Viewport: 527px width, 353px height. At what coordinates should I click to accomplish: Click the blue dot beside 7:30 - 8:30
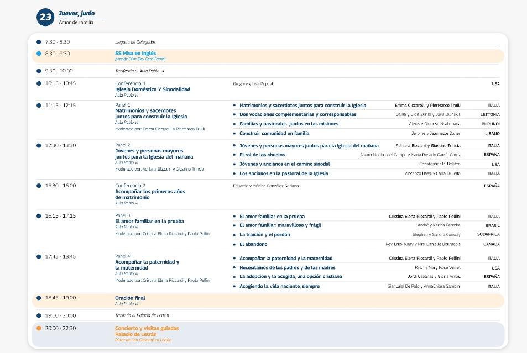[39, 42]
